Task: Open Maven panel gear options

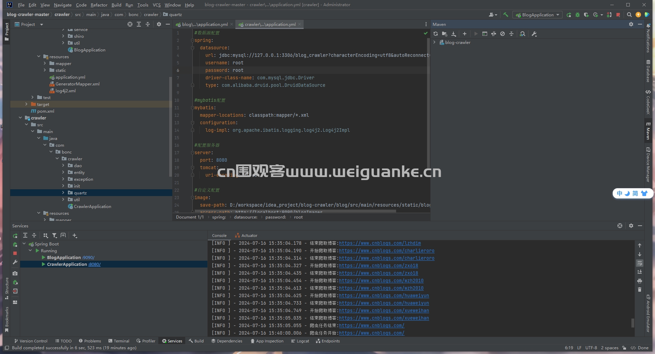Action: click(x=631, y=24)
